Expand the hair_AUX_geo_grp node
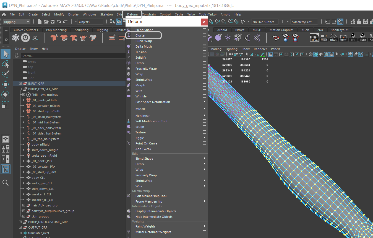The width and height of the screenshot is (373, 238). (x=24, y=205)
